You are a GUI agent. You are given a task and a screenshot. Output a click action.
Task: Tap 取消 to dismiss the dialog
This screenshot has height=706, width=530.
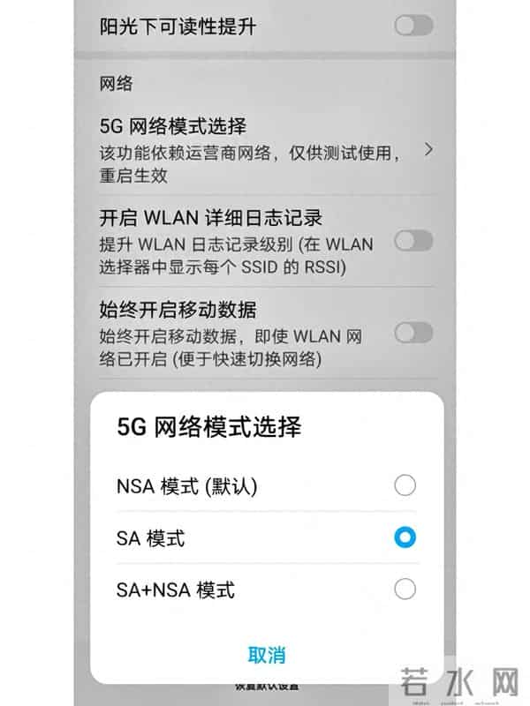point(265,653)
